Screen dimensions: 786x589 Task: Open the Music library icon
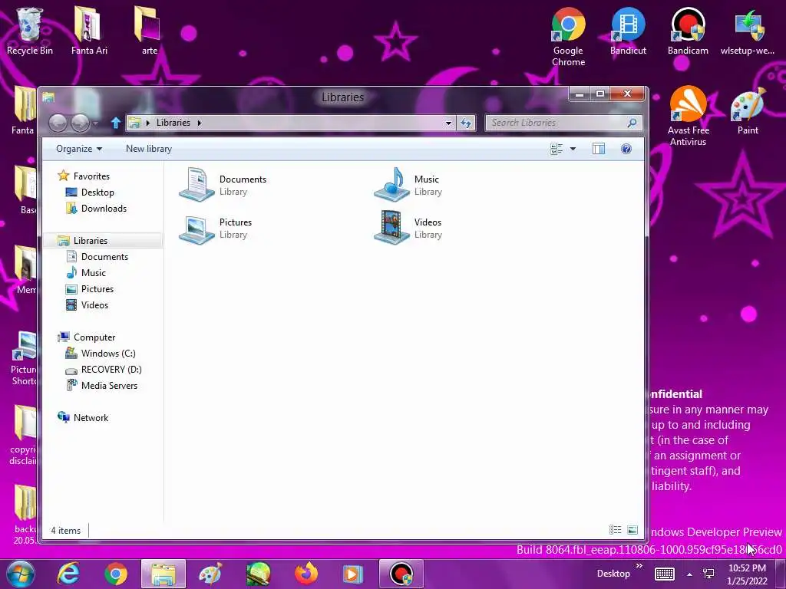[392, 185]
